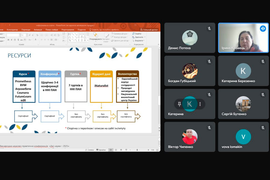Click Денис Потеха avatar
Image resolution: width=270 pixels, height=180 pixels.
[x=190, y=38]
